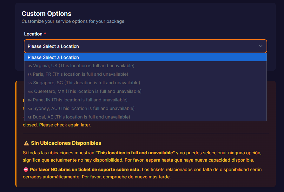Choose Virginia, US from location list
The width and height of the screenshot is (284, 192).
click(x=145, y=66)
